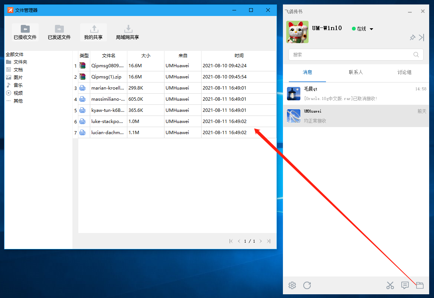The width and height of the screenshot is (434, 298).
Task: Open the conversation with UMHuawei
Action: 356,116
